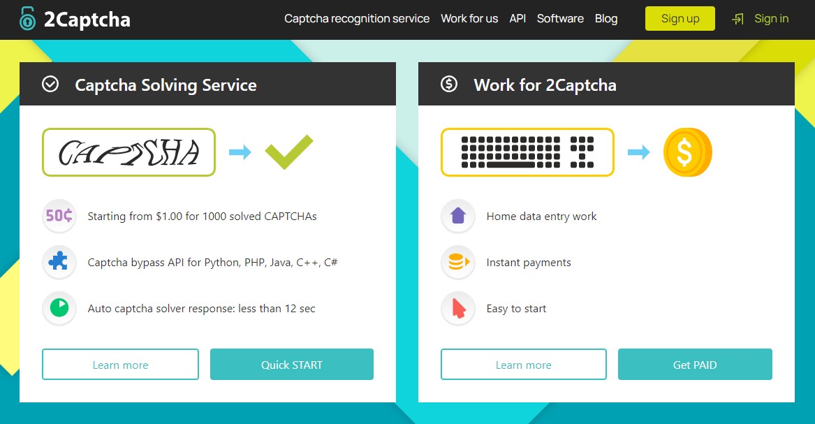This screenshot has width=815, height=424.
Task: Click the dollar-sign circle icon beside Work for 2Captcha
Action: tap(448, 84)
